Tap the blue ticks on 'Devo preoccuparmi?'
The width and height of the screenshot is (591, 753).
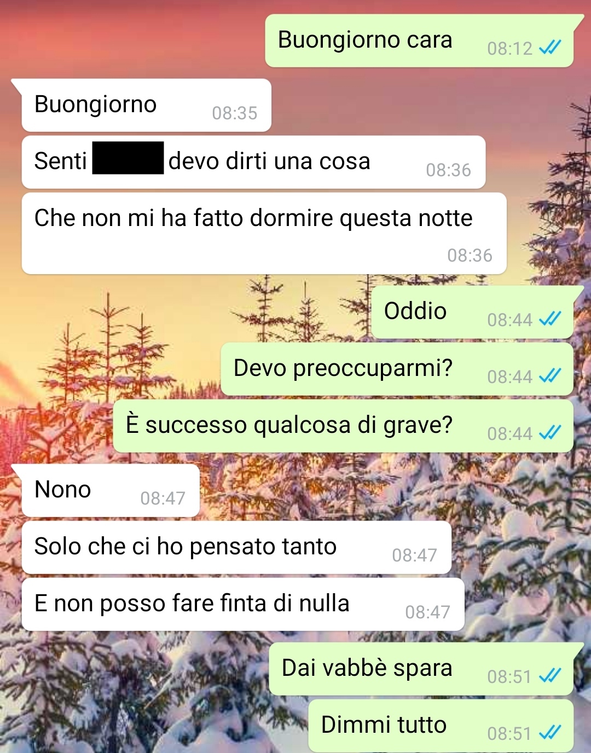(550, 376)
